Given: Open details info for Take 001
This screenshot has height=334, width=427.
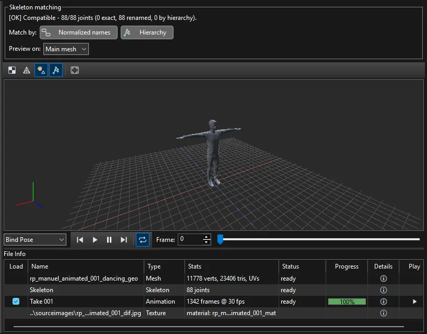Looking at the screenshot, I should [x=384, y=301].
